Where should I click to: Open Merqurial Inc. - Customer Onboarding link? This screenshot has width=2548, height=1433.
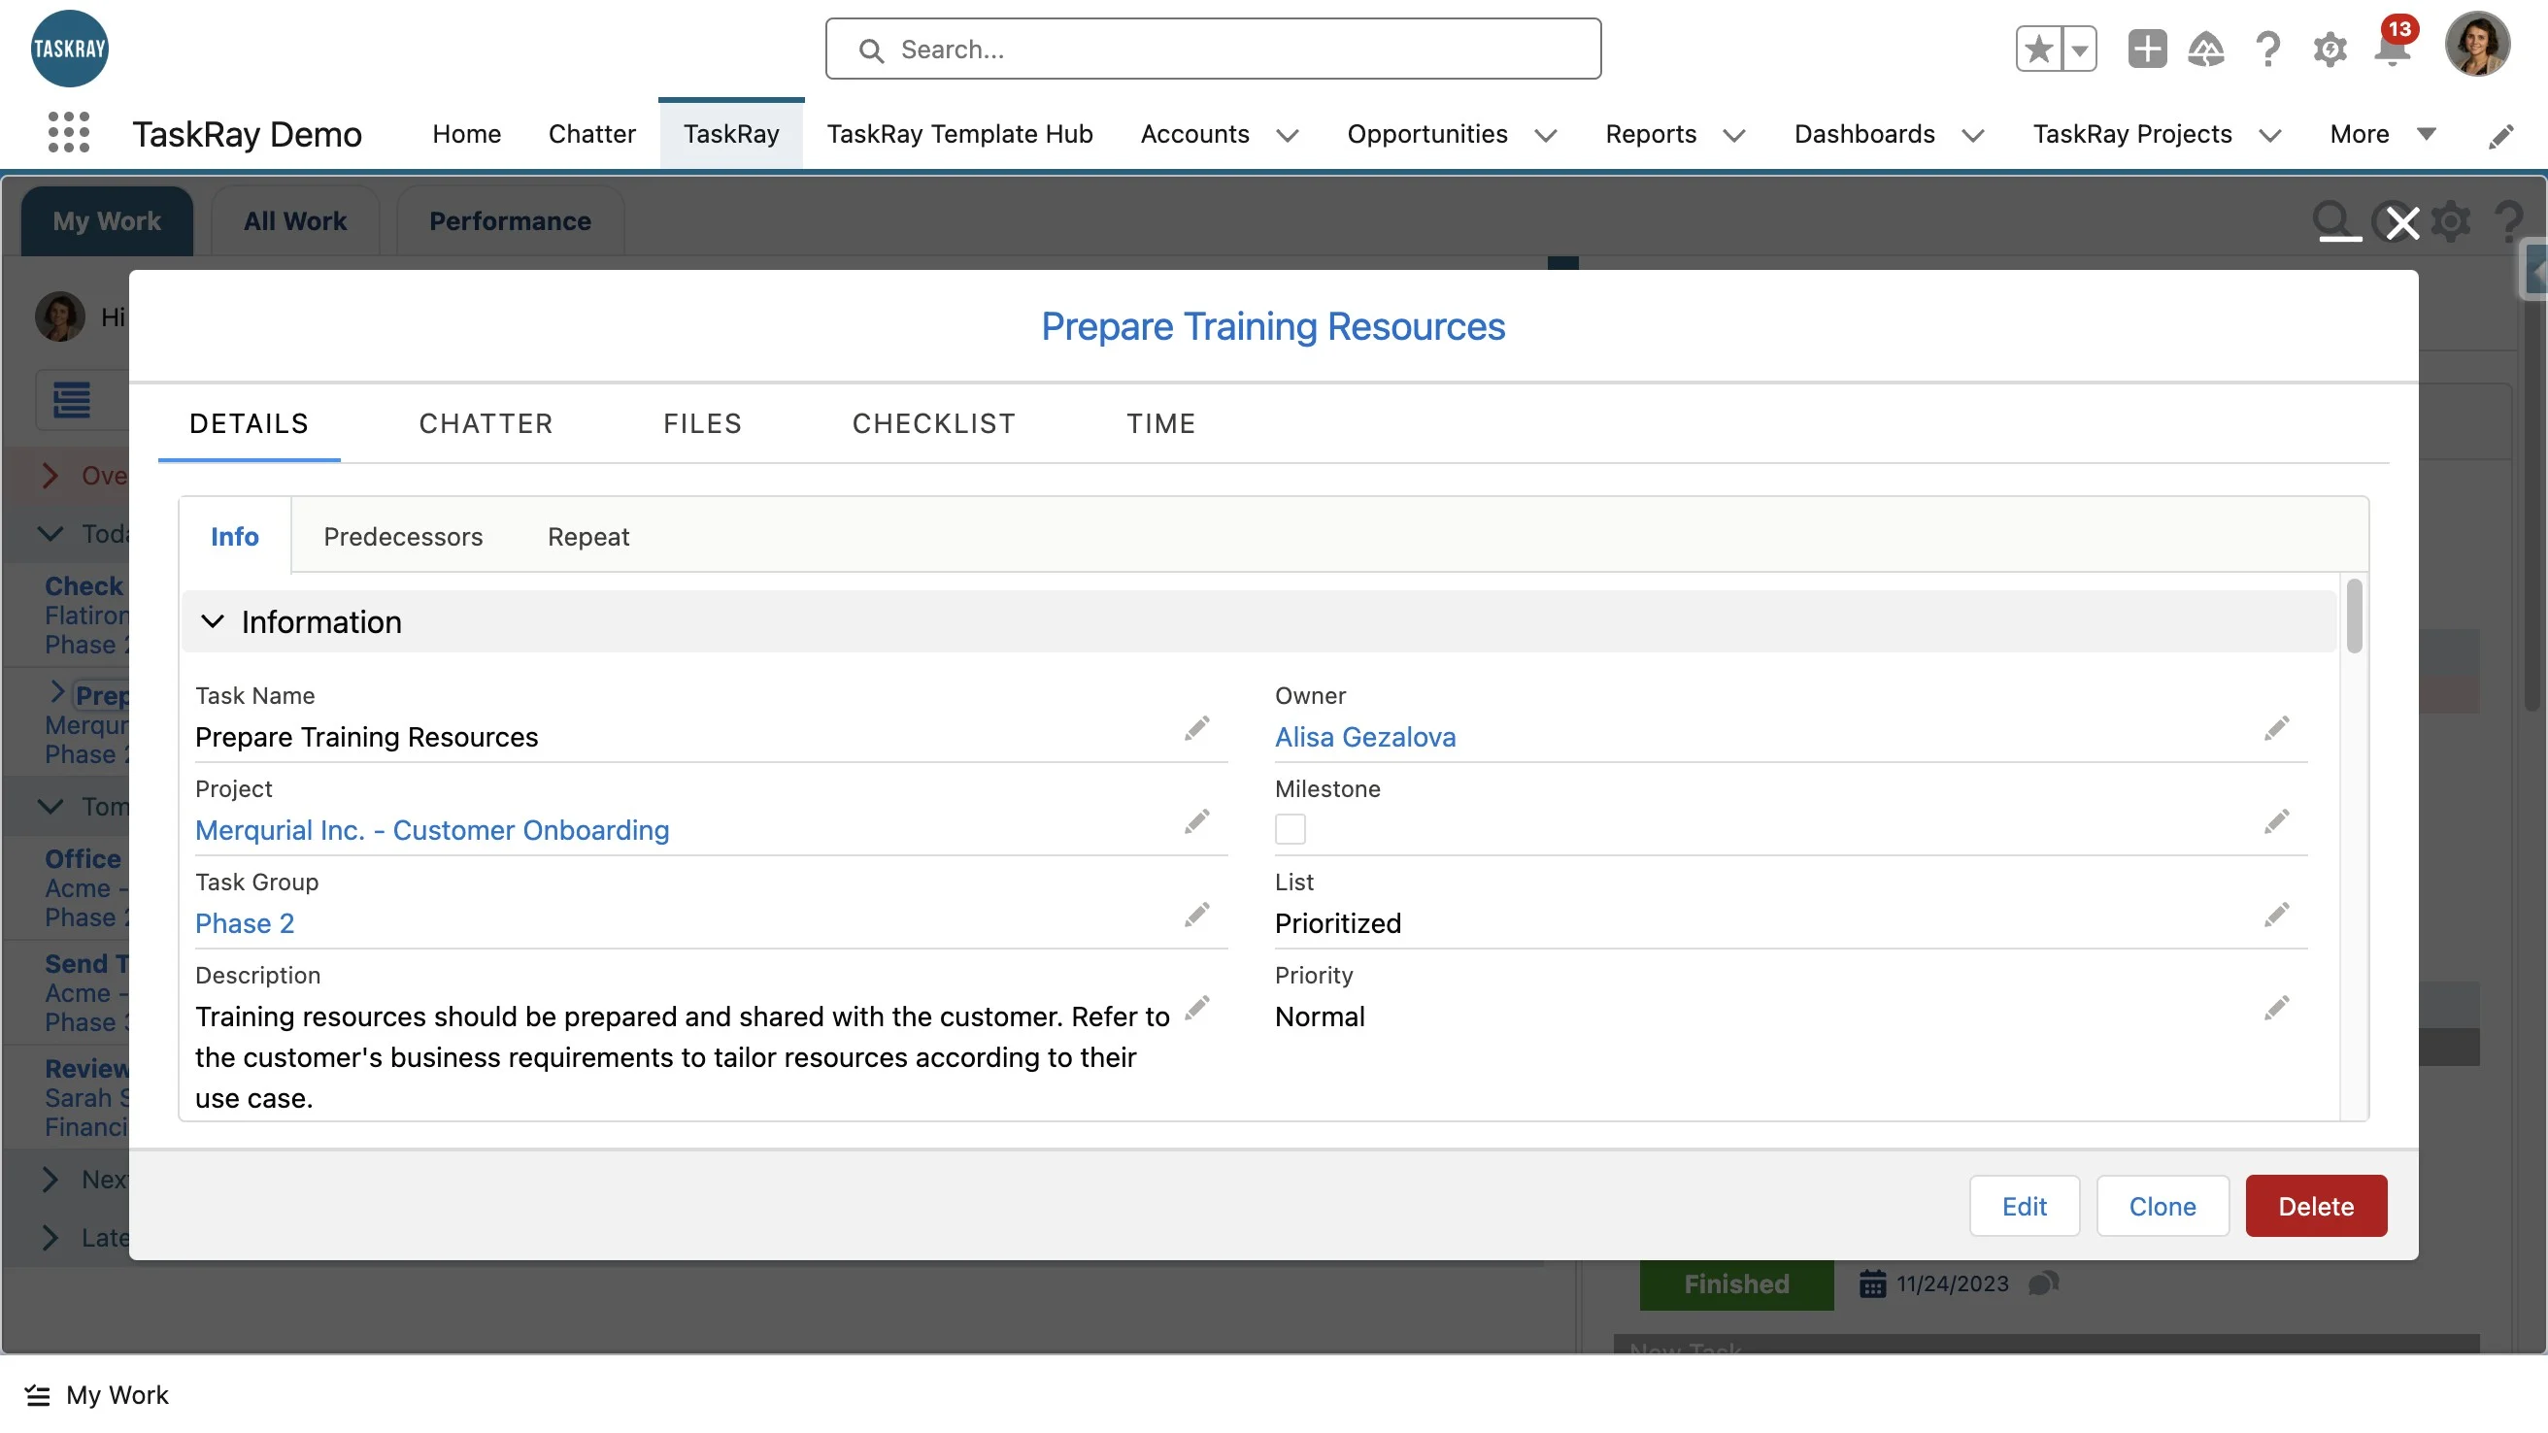431,830
